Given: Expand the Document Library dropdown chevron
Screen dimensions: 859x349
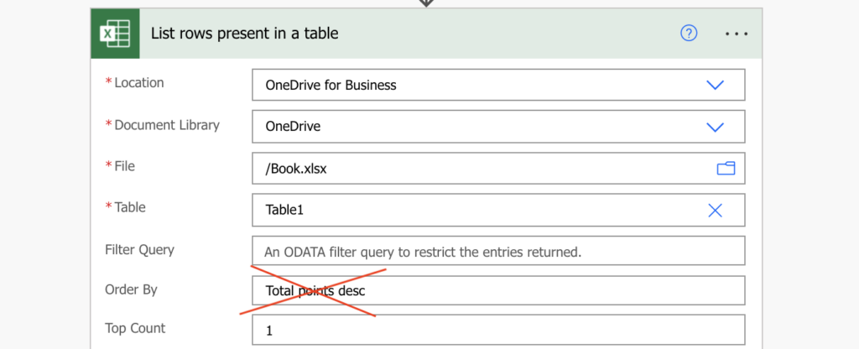Looking at the screenshot, I should tap(715, 127).
